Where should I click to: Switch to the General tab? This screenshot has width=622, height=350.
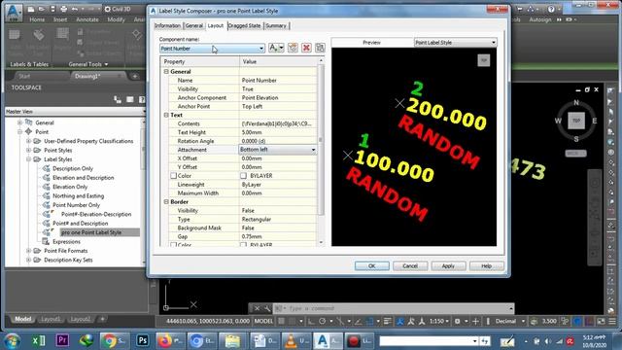click(x=194, y=26)
